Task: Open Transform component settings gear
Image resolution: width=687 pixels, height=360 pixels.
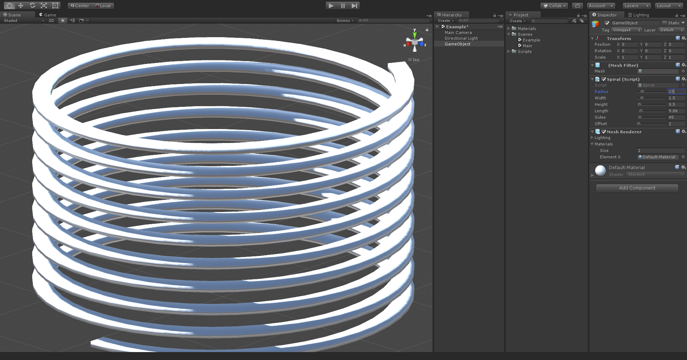Action: (683, 38)
